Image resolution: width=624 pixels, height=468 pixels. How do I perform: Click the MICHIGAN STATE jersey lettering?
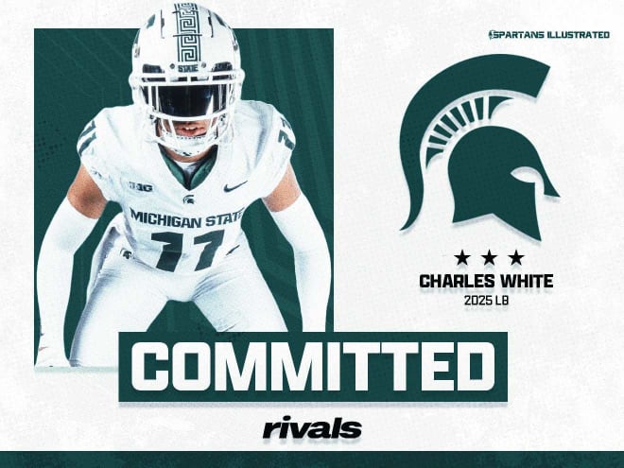[186, 219]
